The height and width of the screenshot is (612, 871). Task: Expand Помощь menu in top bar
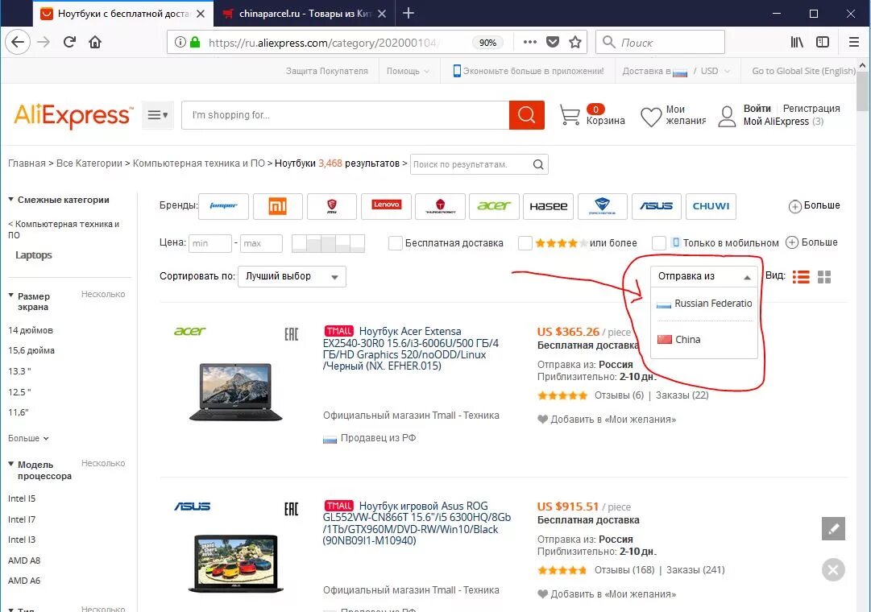point(408,71)
